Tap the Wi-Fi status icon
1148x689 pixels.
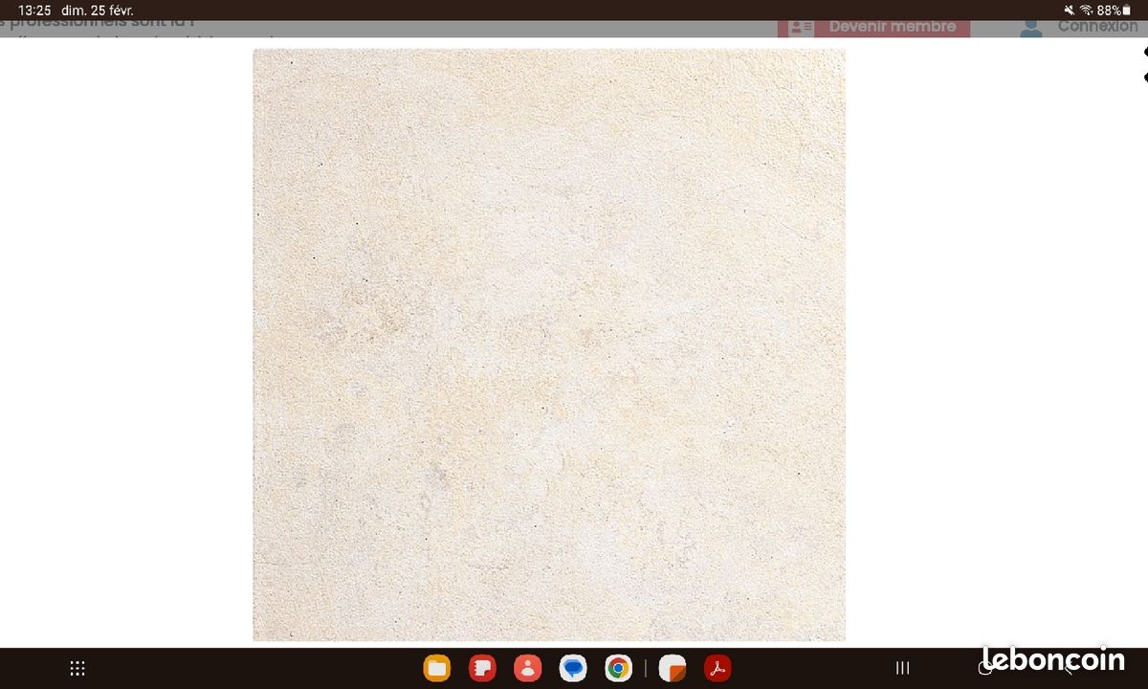point(1086,10)
